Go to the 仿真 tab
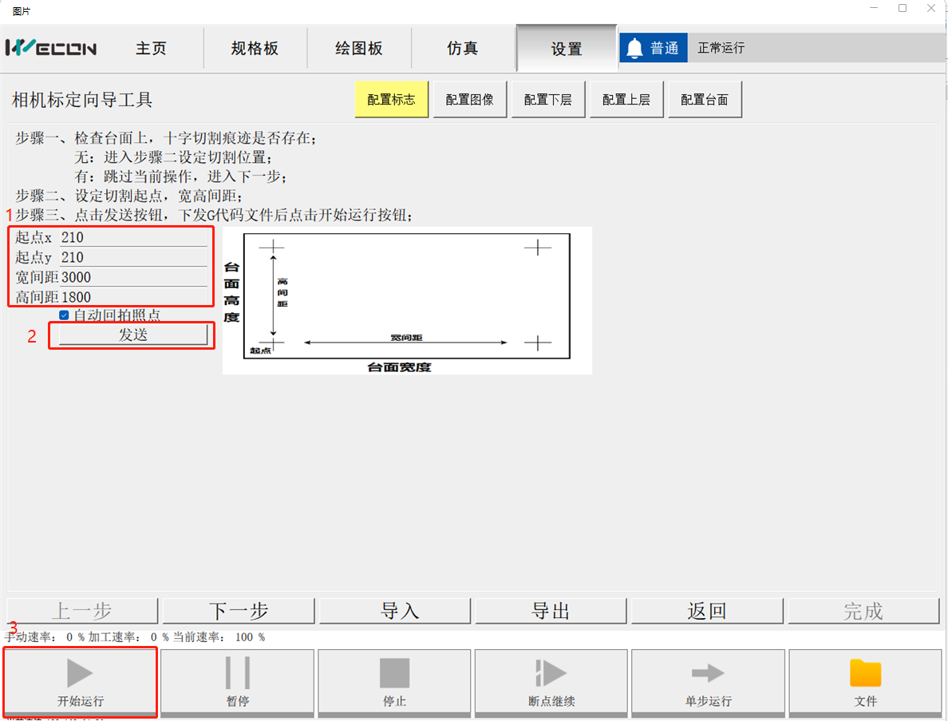This screenshot has height=721, width=948. [x=463, y=49]
